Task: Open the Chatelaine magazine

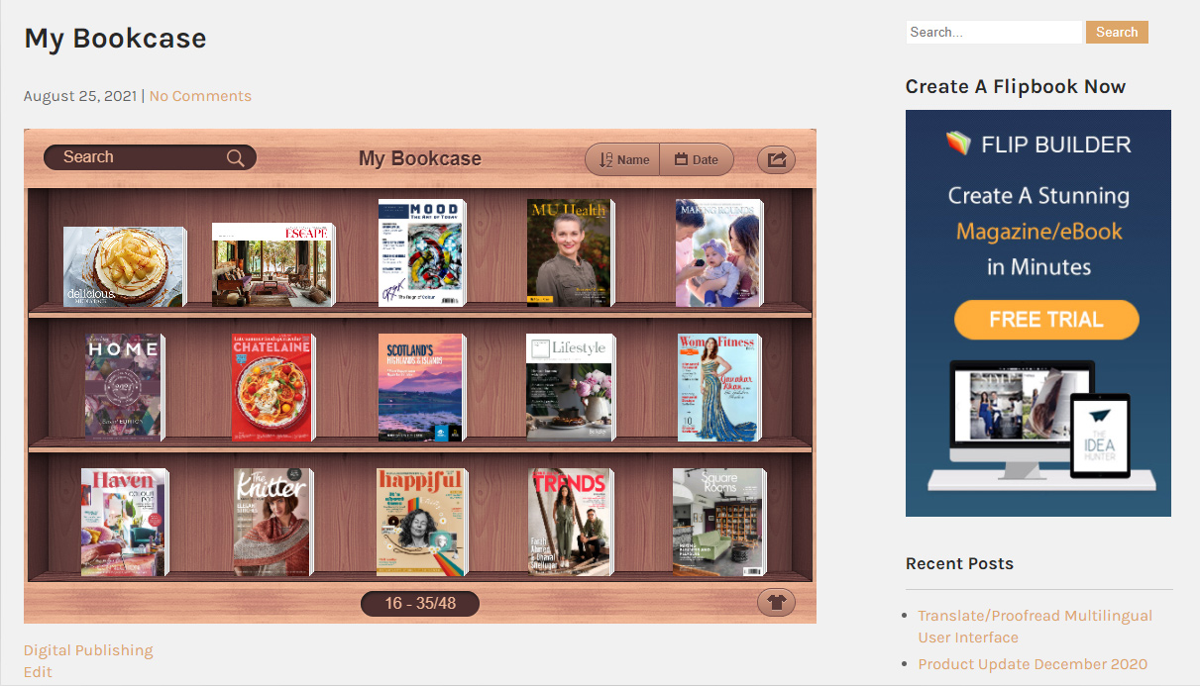Action: pyautogui.click(x=273, y=387)
